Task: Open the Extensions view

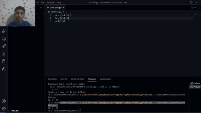Action: (4, 46)
